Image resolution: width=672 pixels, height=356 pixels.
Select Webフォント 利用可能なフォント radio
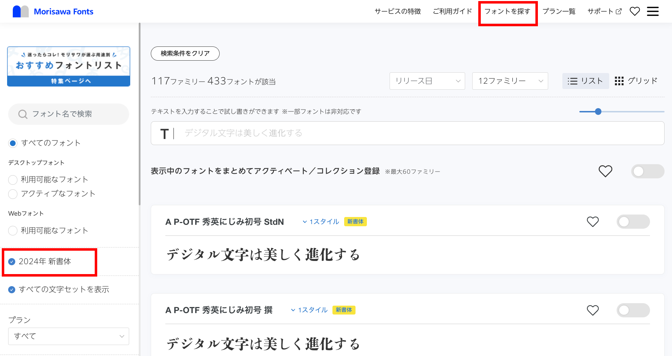[13, 231]
